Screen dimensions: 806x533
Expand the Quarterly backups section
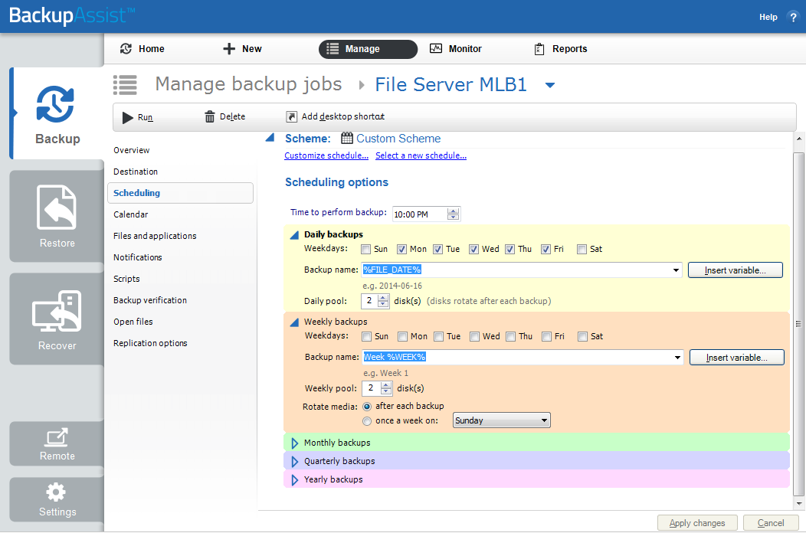[294, 462]
